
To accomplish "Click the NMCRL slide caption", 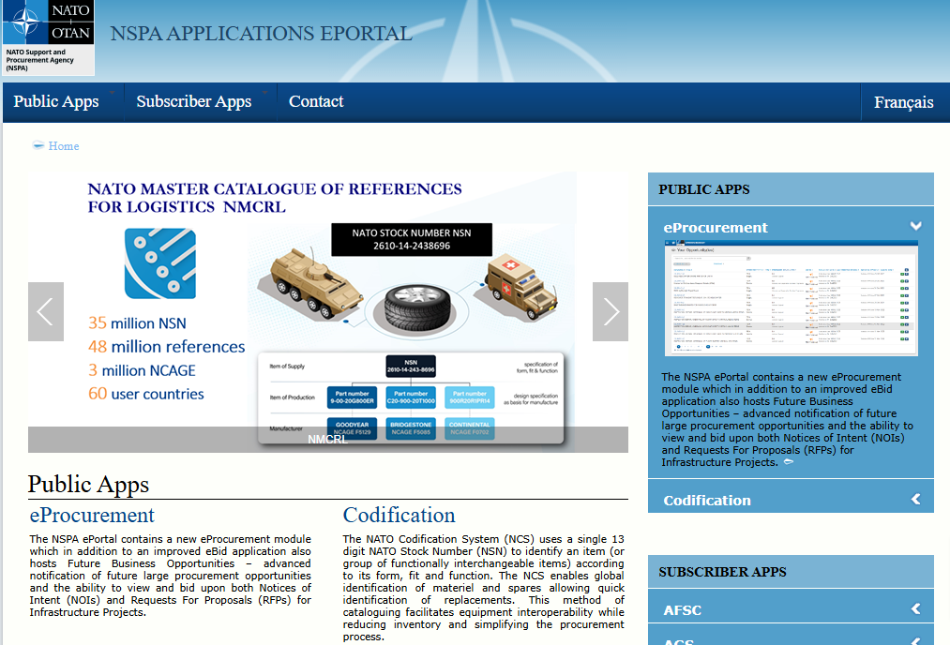I will point(328,440).
